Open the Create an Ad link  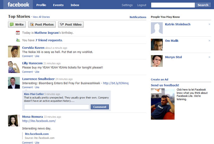159,79
